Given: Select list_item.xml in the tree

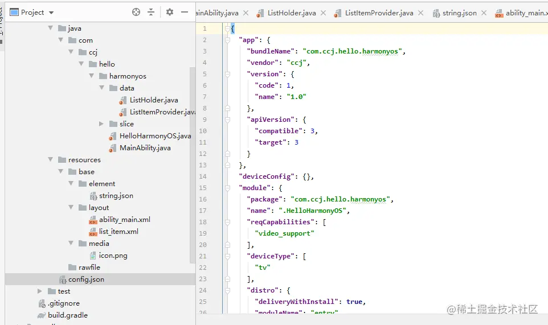Looking at the screenshot, I should pyautogui.click(x=118, y=232).
